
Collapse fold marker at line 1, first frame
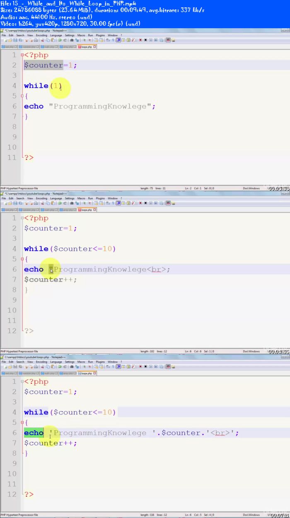tap(22, 55)
